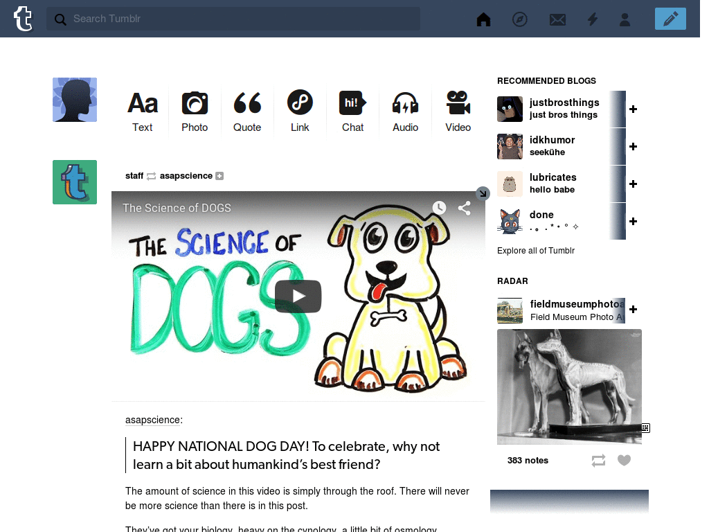Click the blue compose pencil button
The image size is (709, 532).
click(670, 19)
